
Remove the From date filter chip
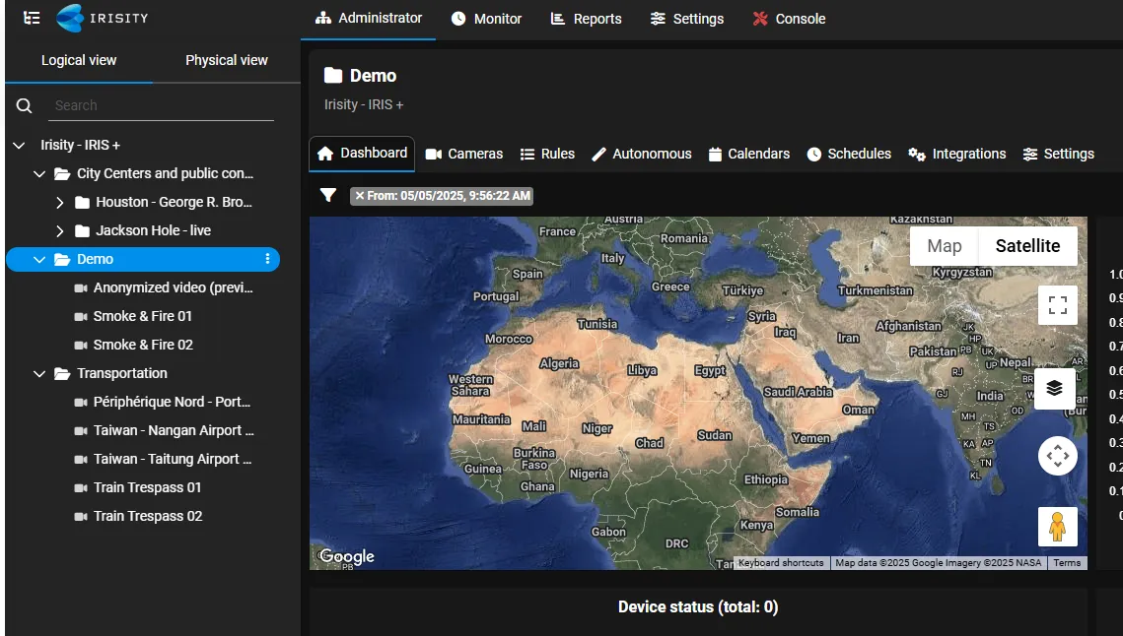click(x=360, y=195)
